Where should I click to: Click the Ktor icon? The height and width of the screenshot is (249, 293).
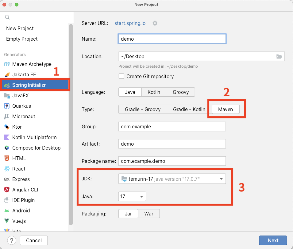pos(7,127)
